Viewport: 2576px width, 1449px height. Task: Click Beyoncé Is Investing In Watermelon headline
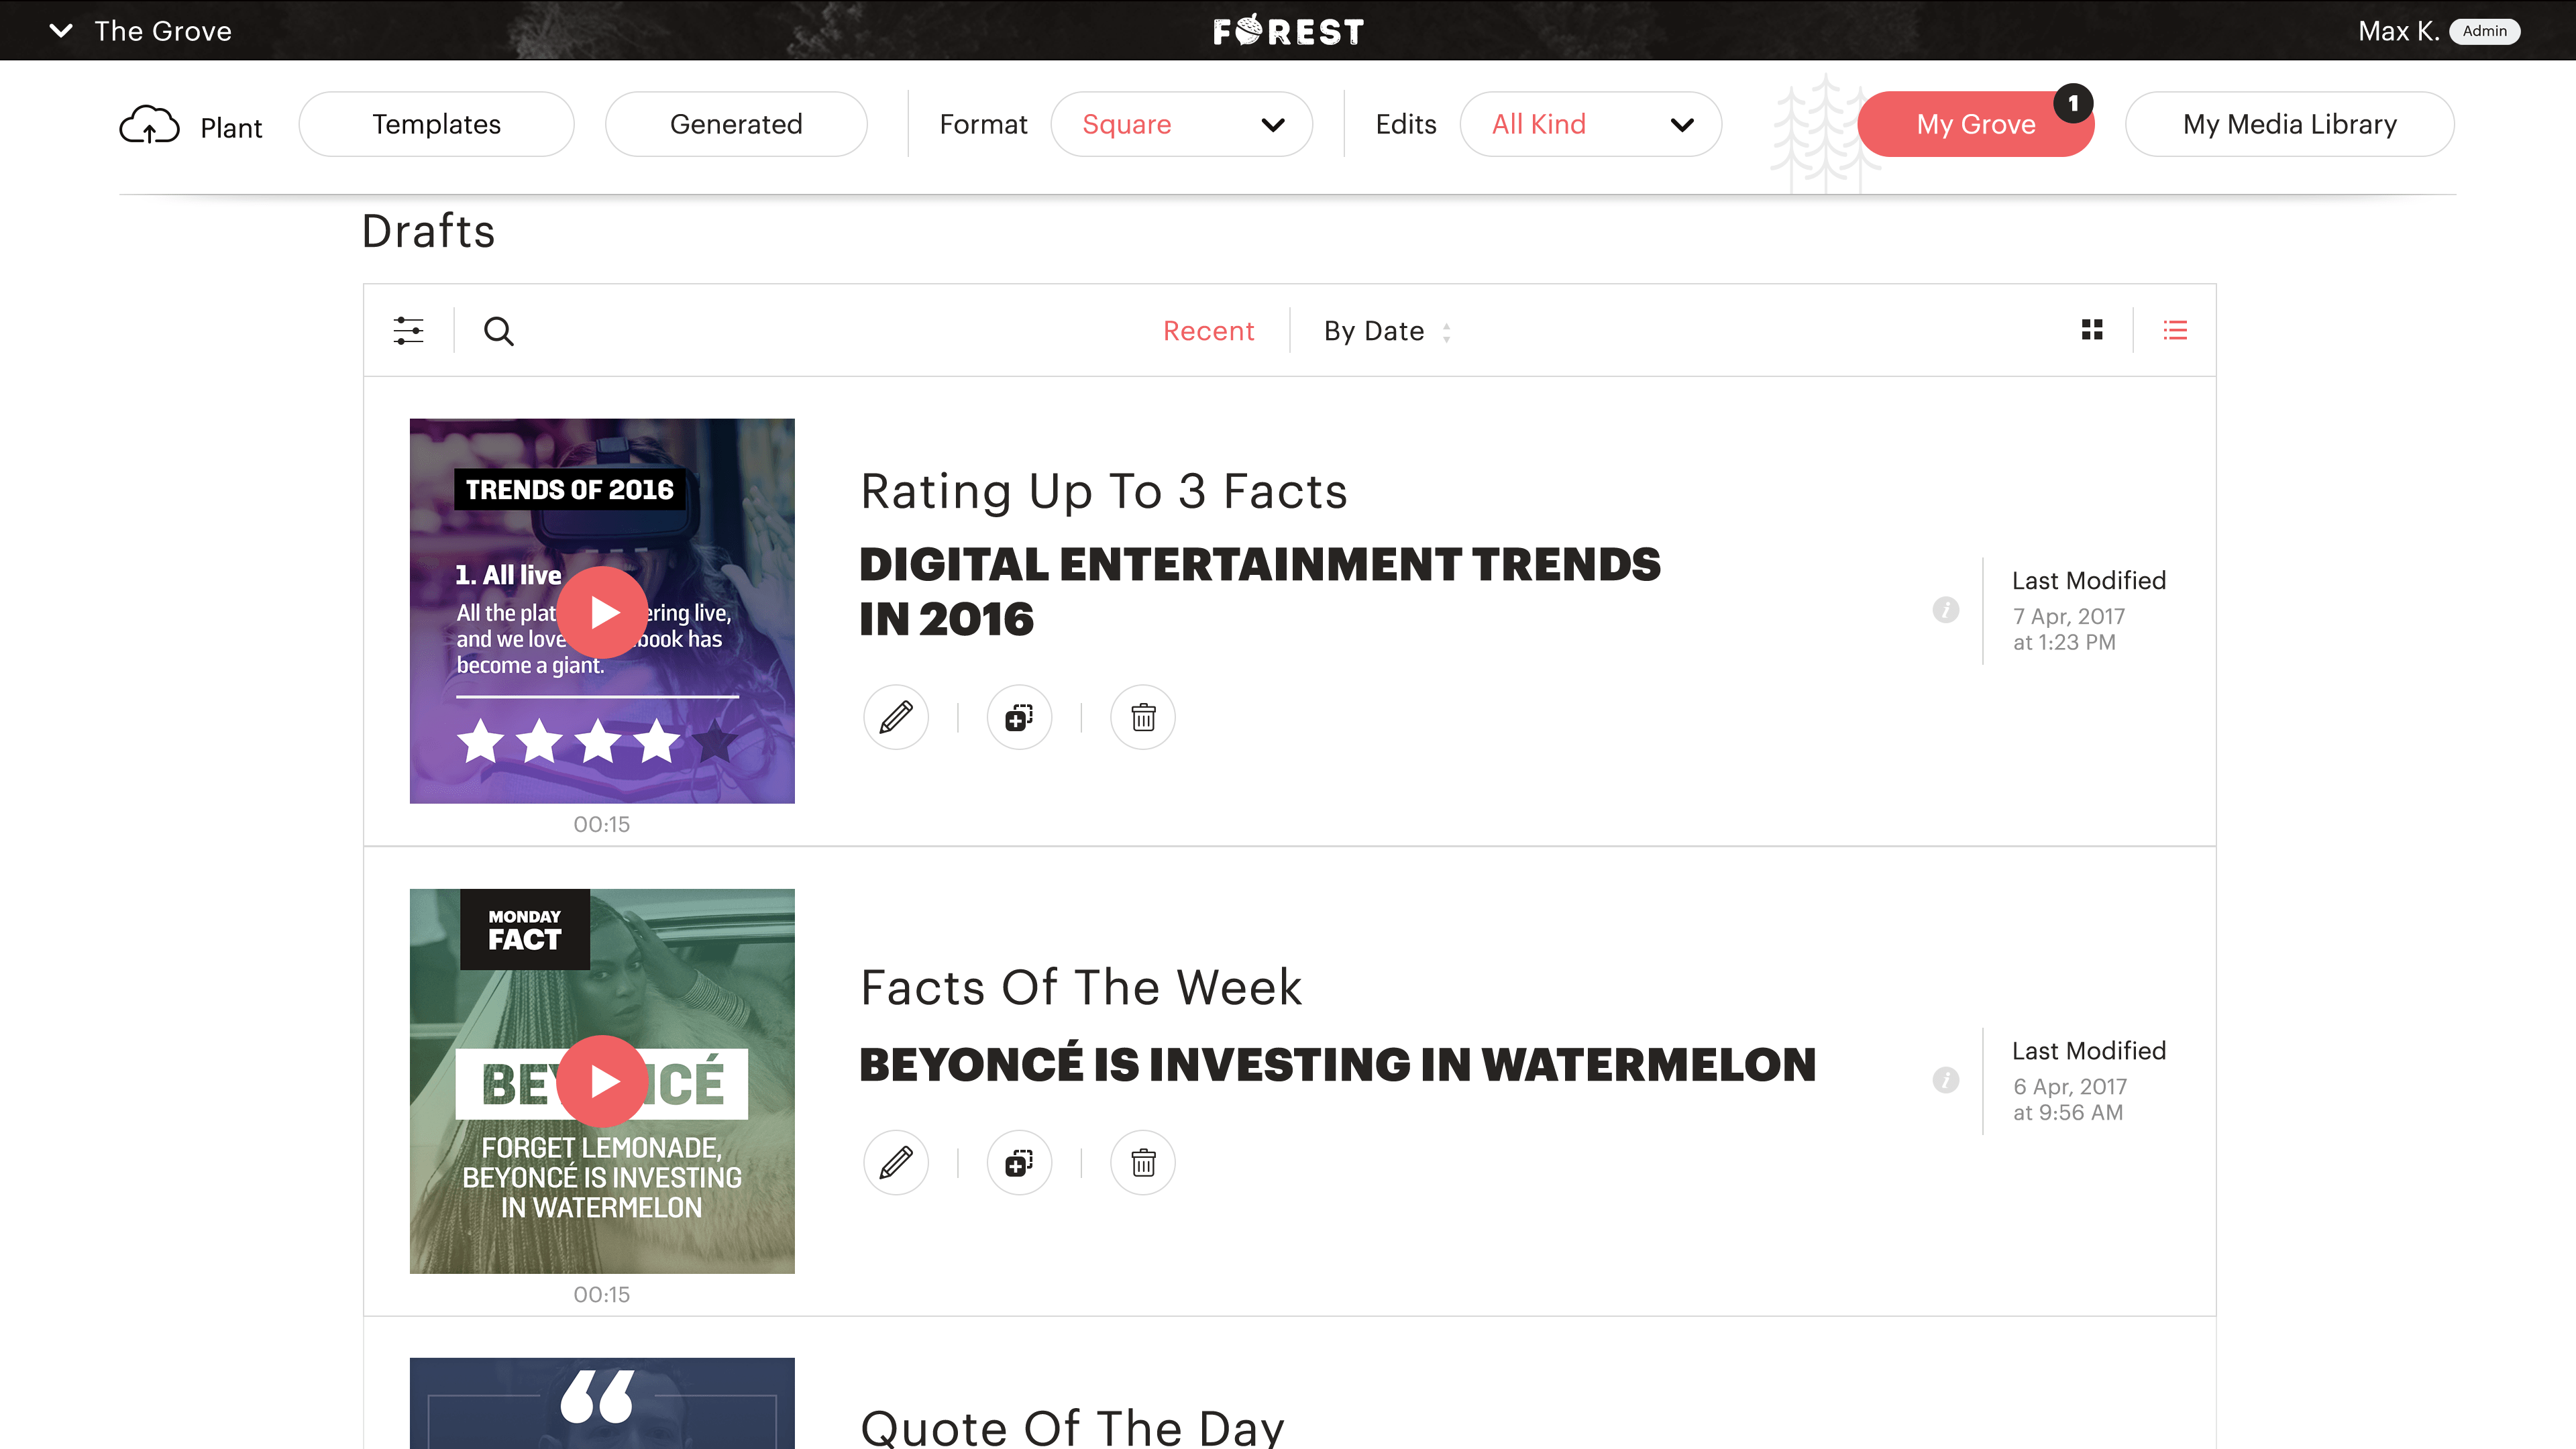1338,1063
